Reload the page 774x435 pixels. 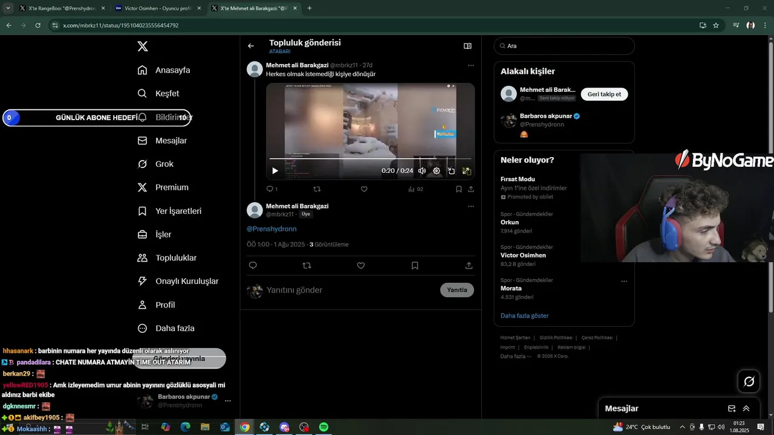click(37, 25)
